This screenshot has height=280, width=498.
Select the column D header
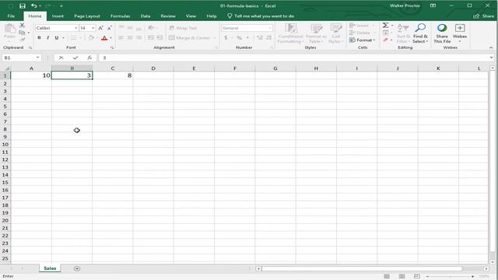(x=153, y=68)
